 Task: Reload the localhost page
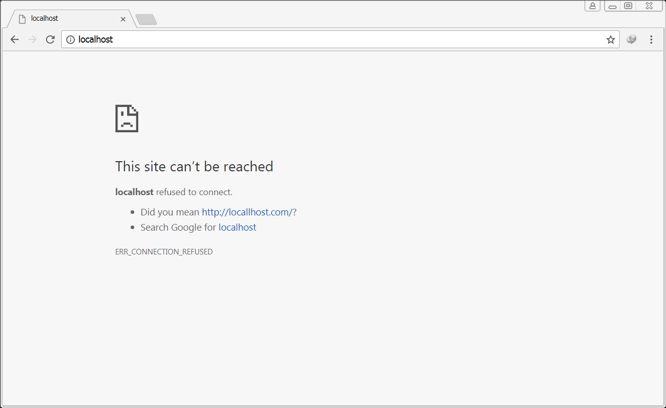50,39
